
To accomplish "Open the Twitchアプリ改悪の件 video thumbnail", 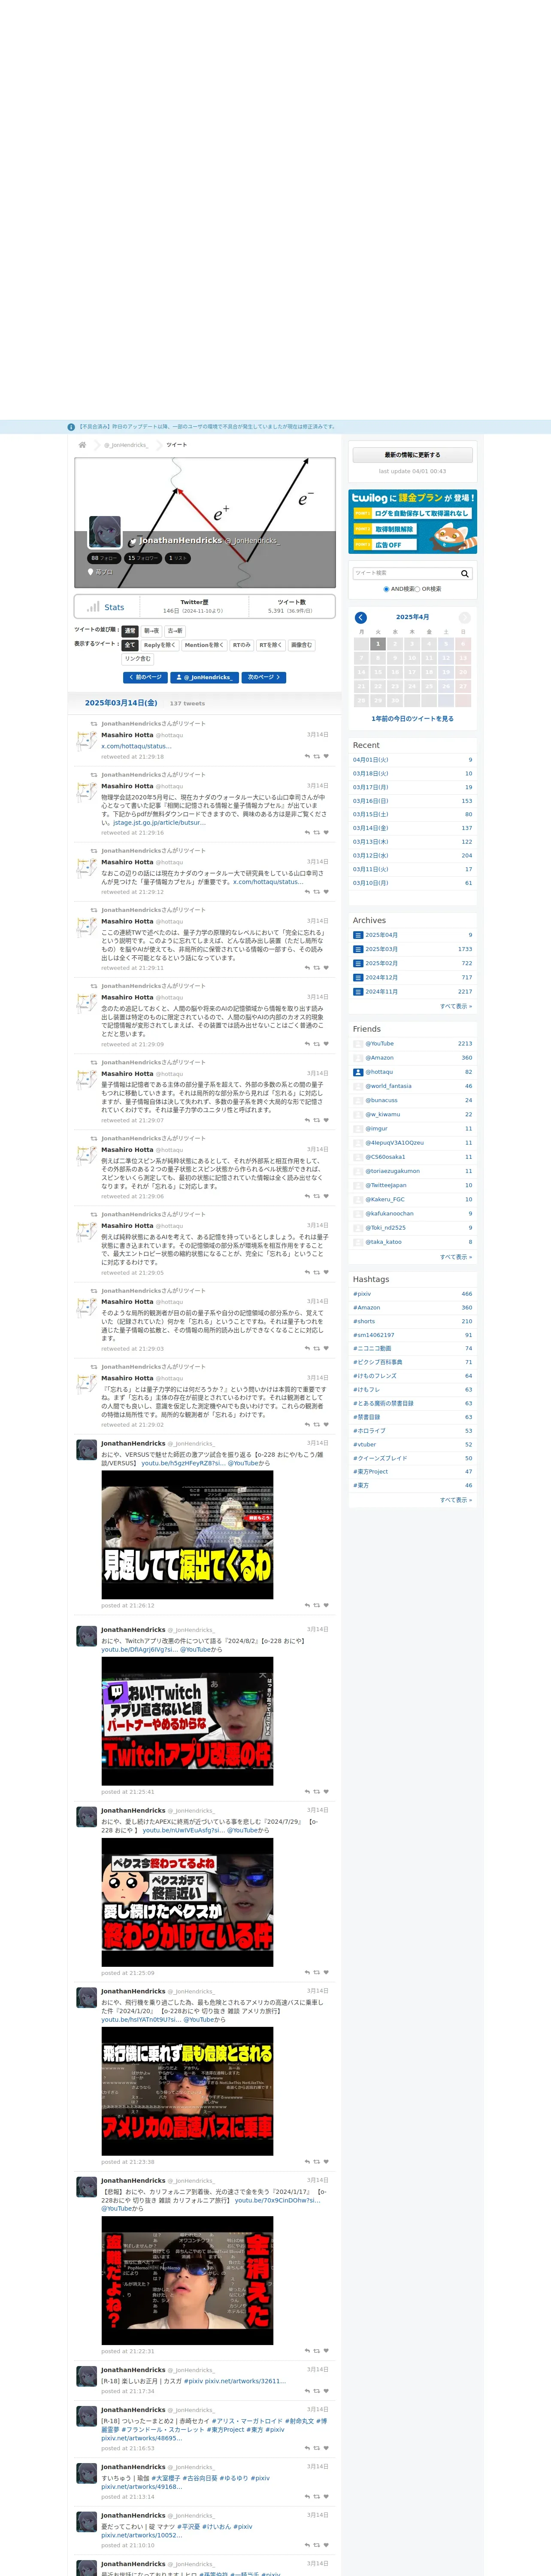I will pyautogui.click(x=187, y=1721).
